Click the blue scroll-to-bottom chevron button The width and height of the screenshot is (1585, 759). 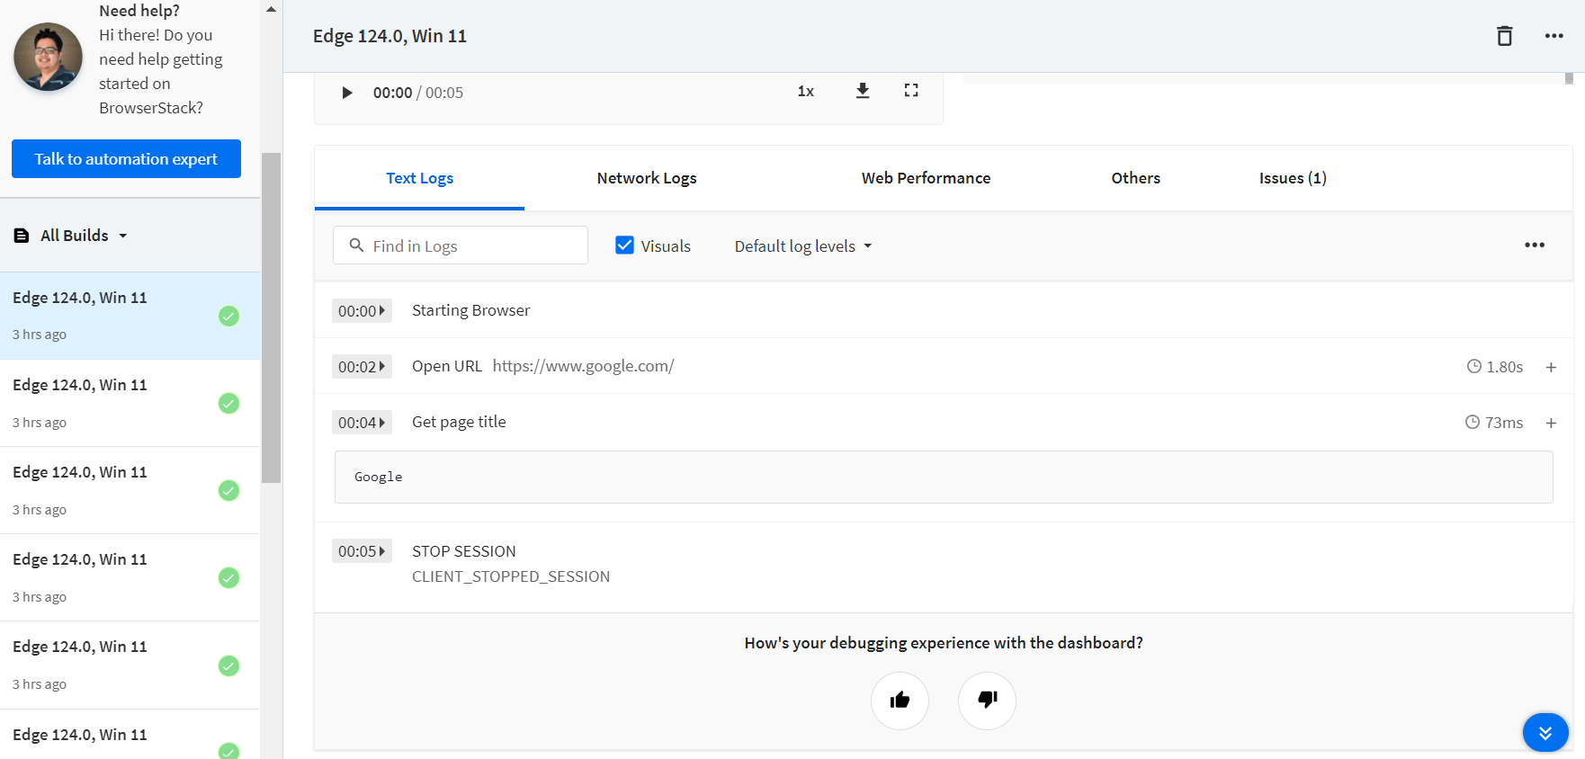pos(1545,733)
